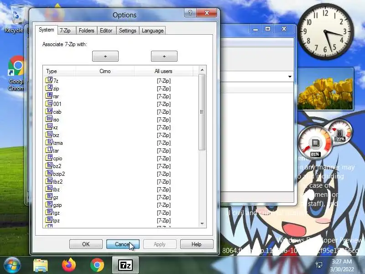
Task: Launch Firefox from the taskbar
Action: 69,265
